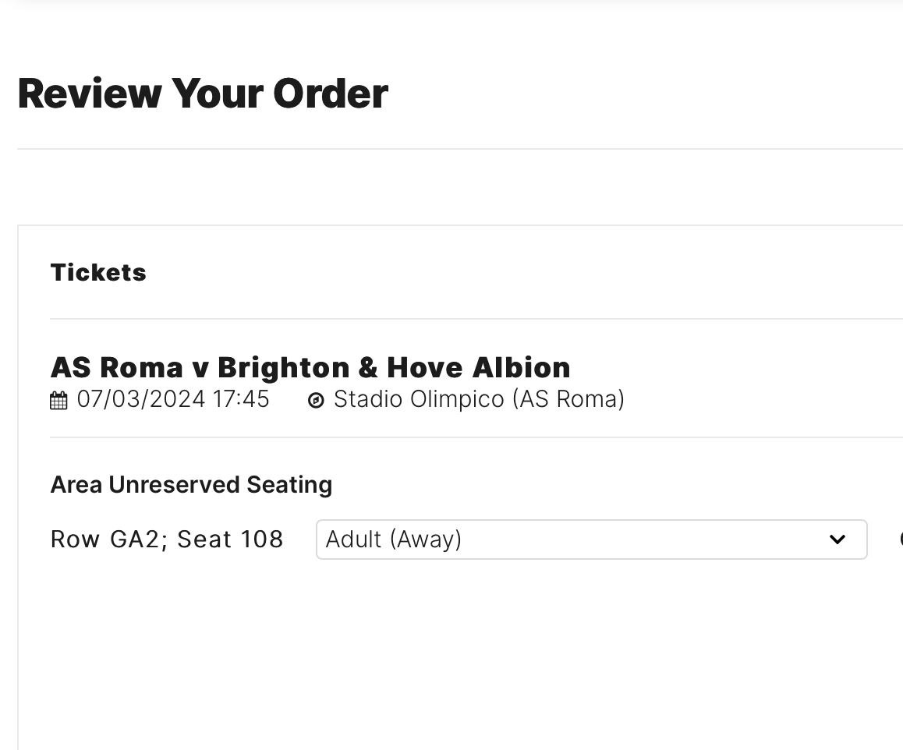Image resolution: width=903 pixels, height=750 pixels.
Task: Open the Adult (Away) price class dropdown
Action: pos(591,540)
